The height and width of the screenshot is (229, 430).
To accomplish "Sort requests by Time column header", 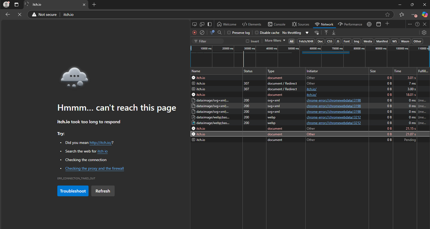I will (405, 71).
